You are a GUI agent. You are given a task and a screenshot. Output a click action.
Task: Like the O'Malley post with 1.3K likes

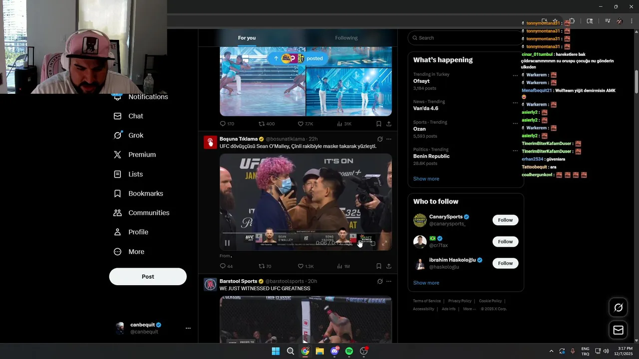tap(306, 266)
